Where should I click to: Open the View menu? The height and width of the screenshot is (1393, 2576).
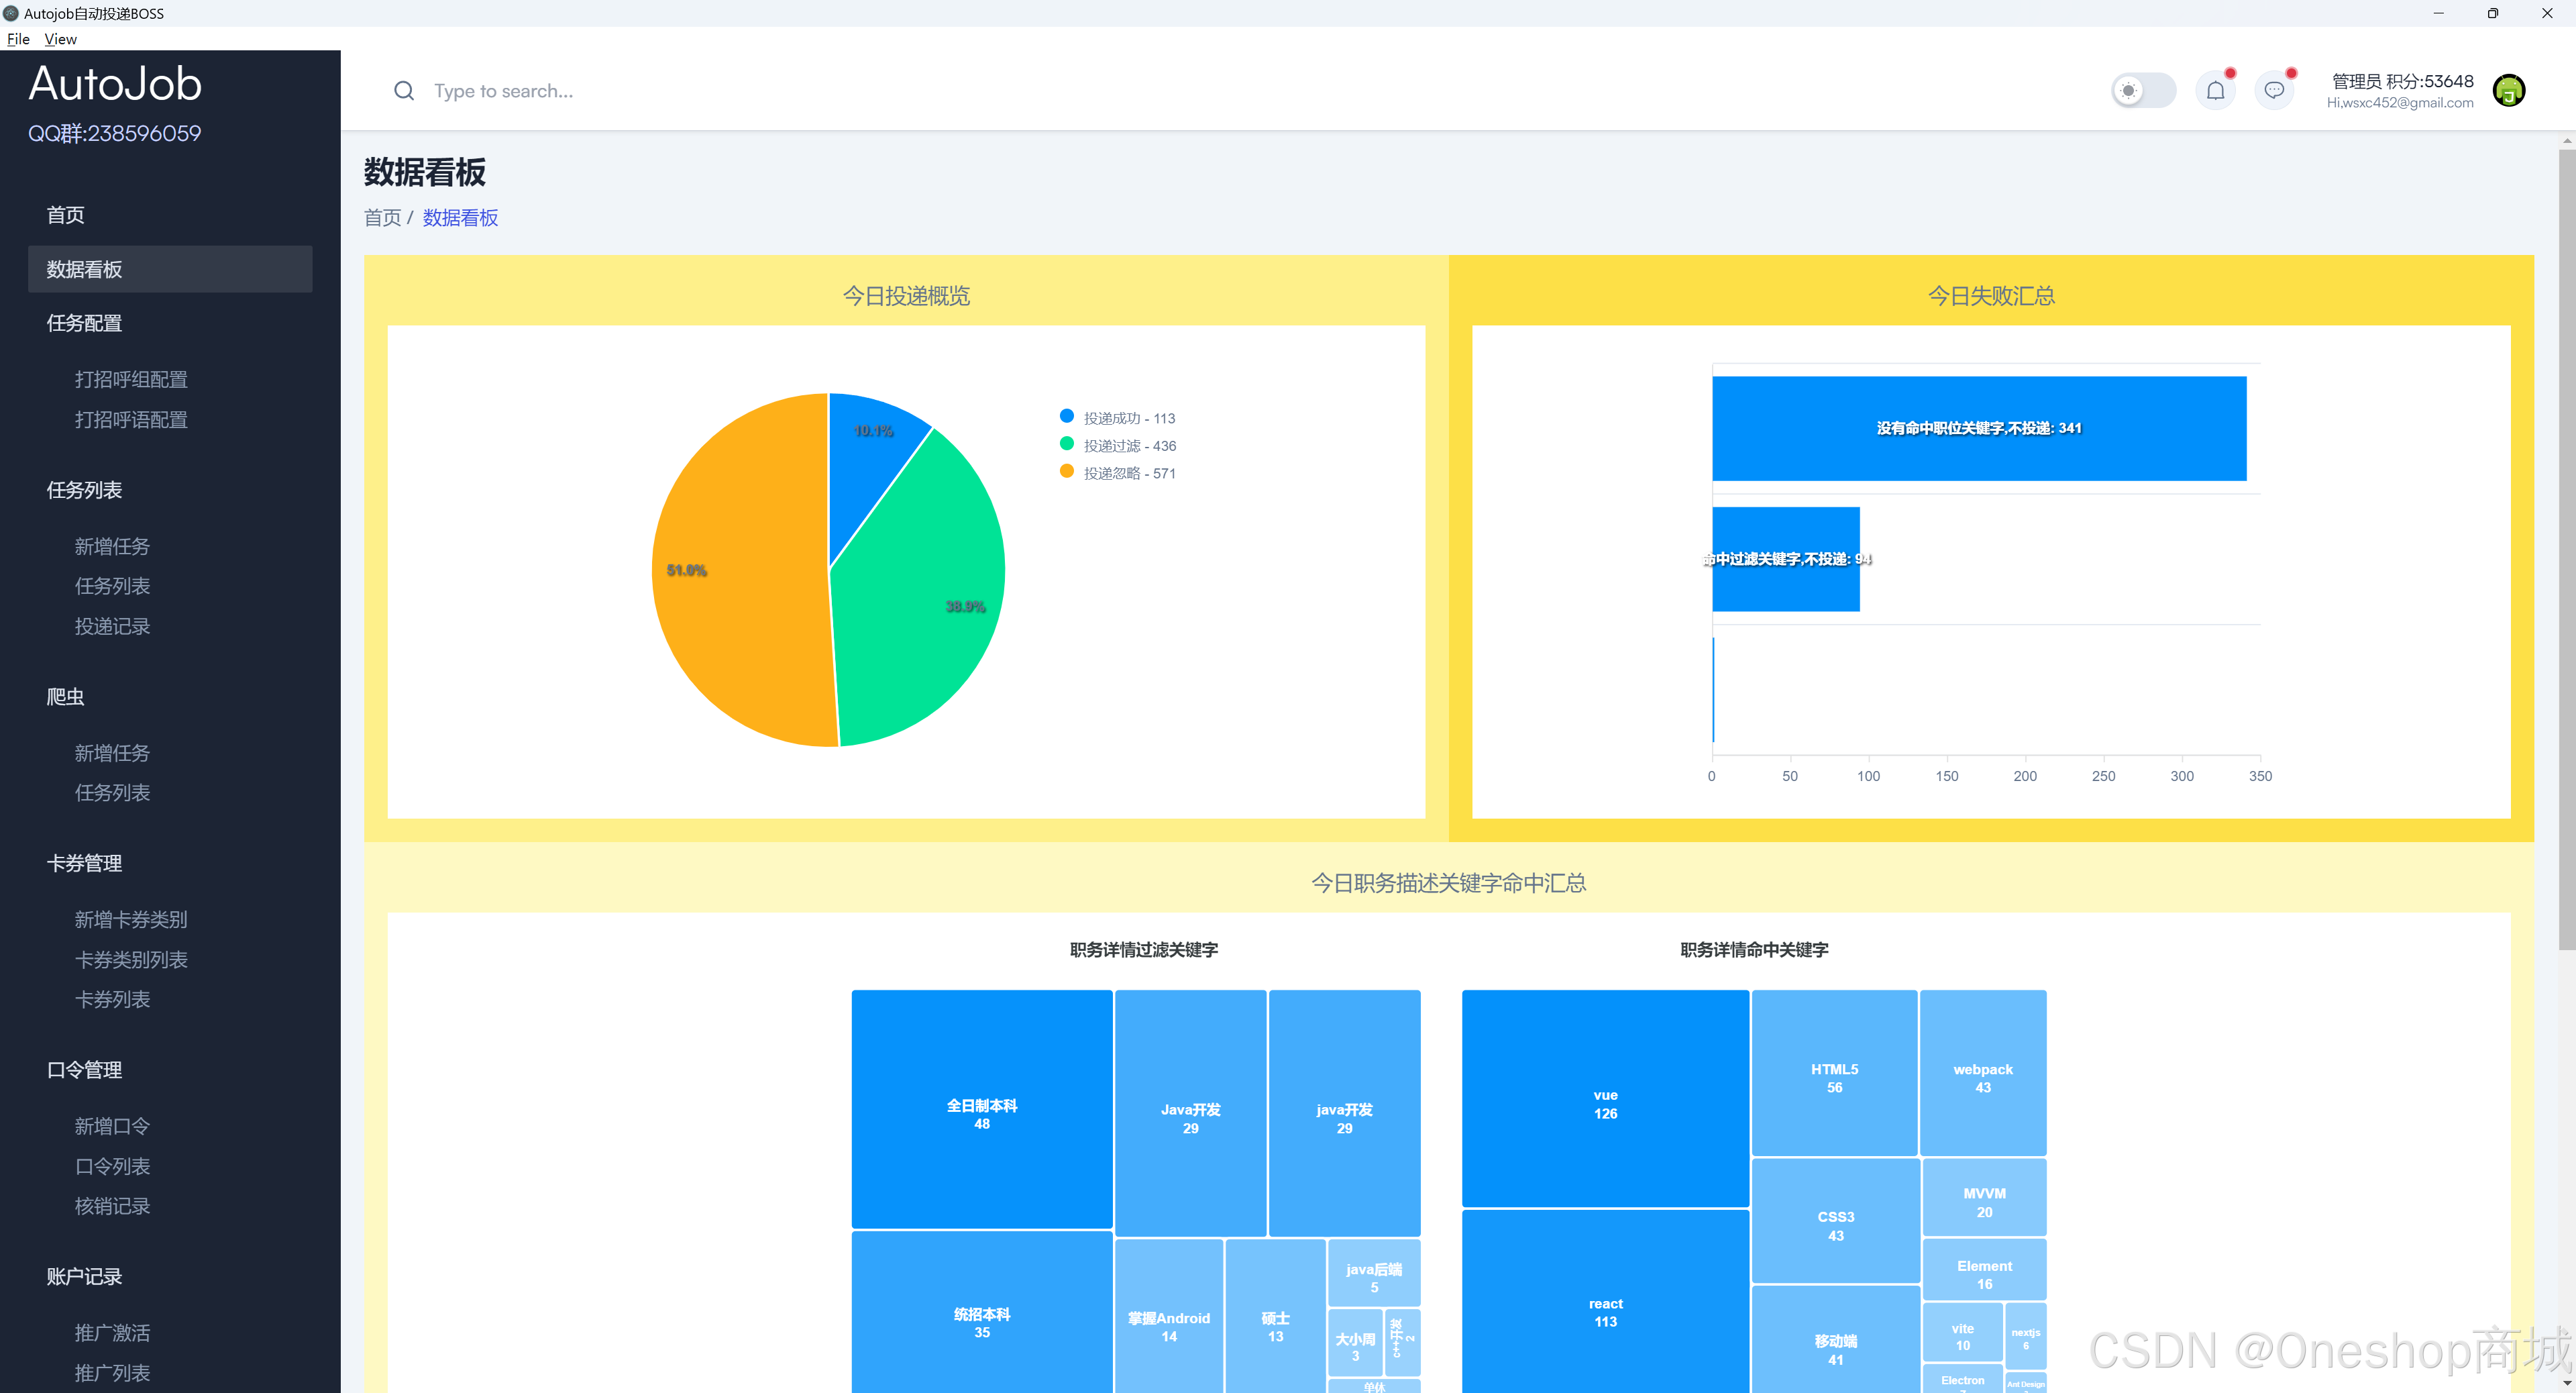click(x=60, y=39)
